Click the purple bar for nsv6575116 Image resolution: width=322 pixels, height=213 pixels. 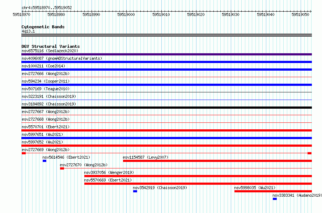166,54
